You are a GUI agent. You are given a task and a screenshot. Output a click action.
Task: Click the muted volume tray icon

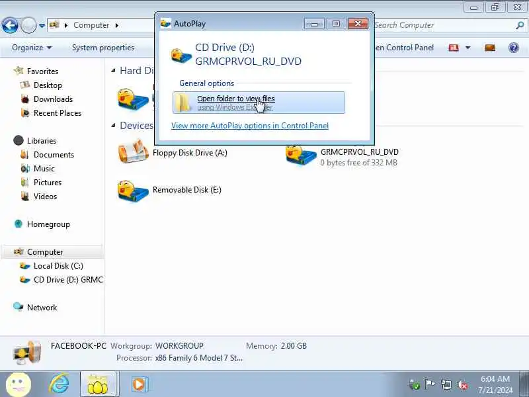click(462, 385)
